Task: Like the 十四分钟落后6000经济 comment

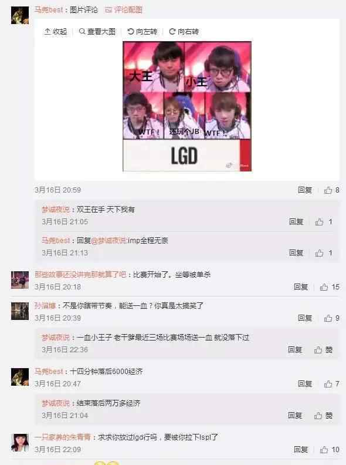Action: (x=331, y=384)
